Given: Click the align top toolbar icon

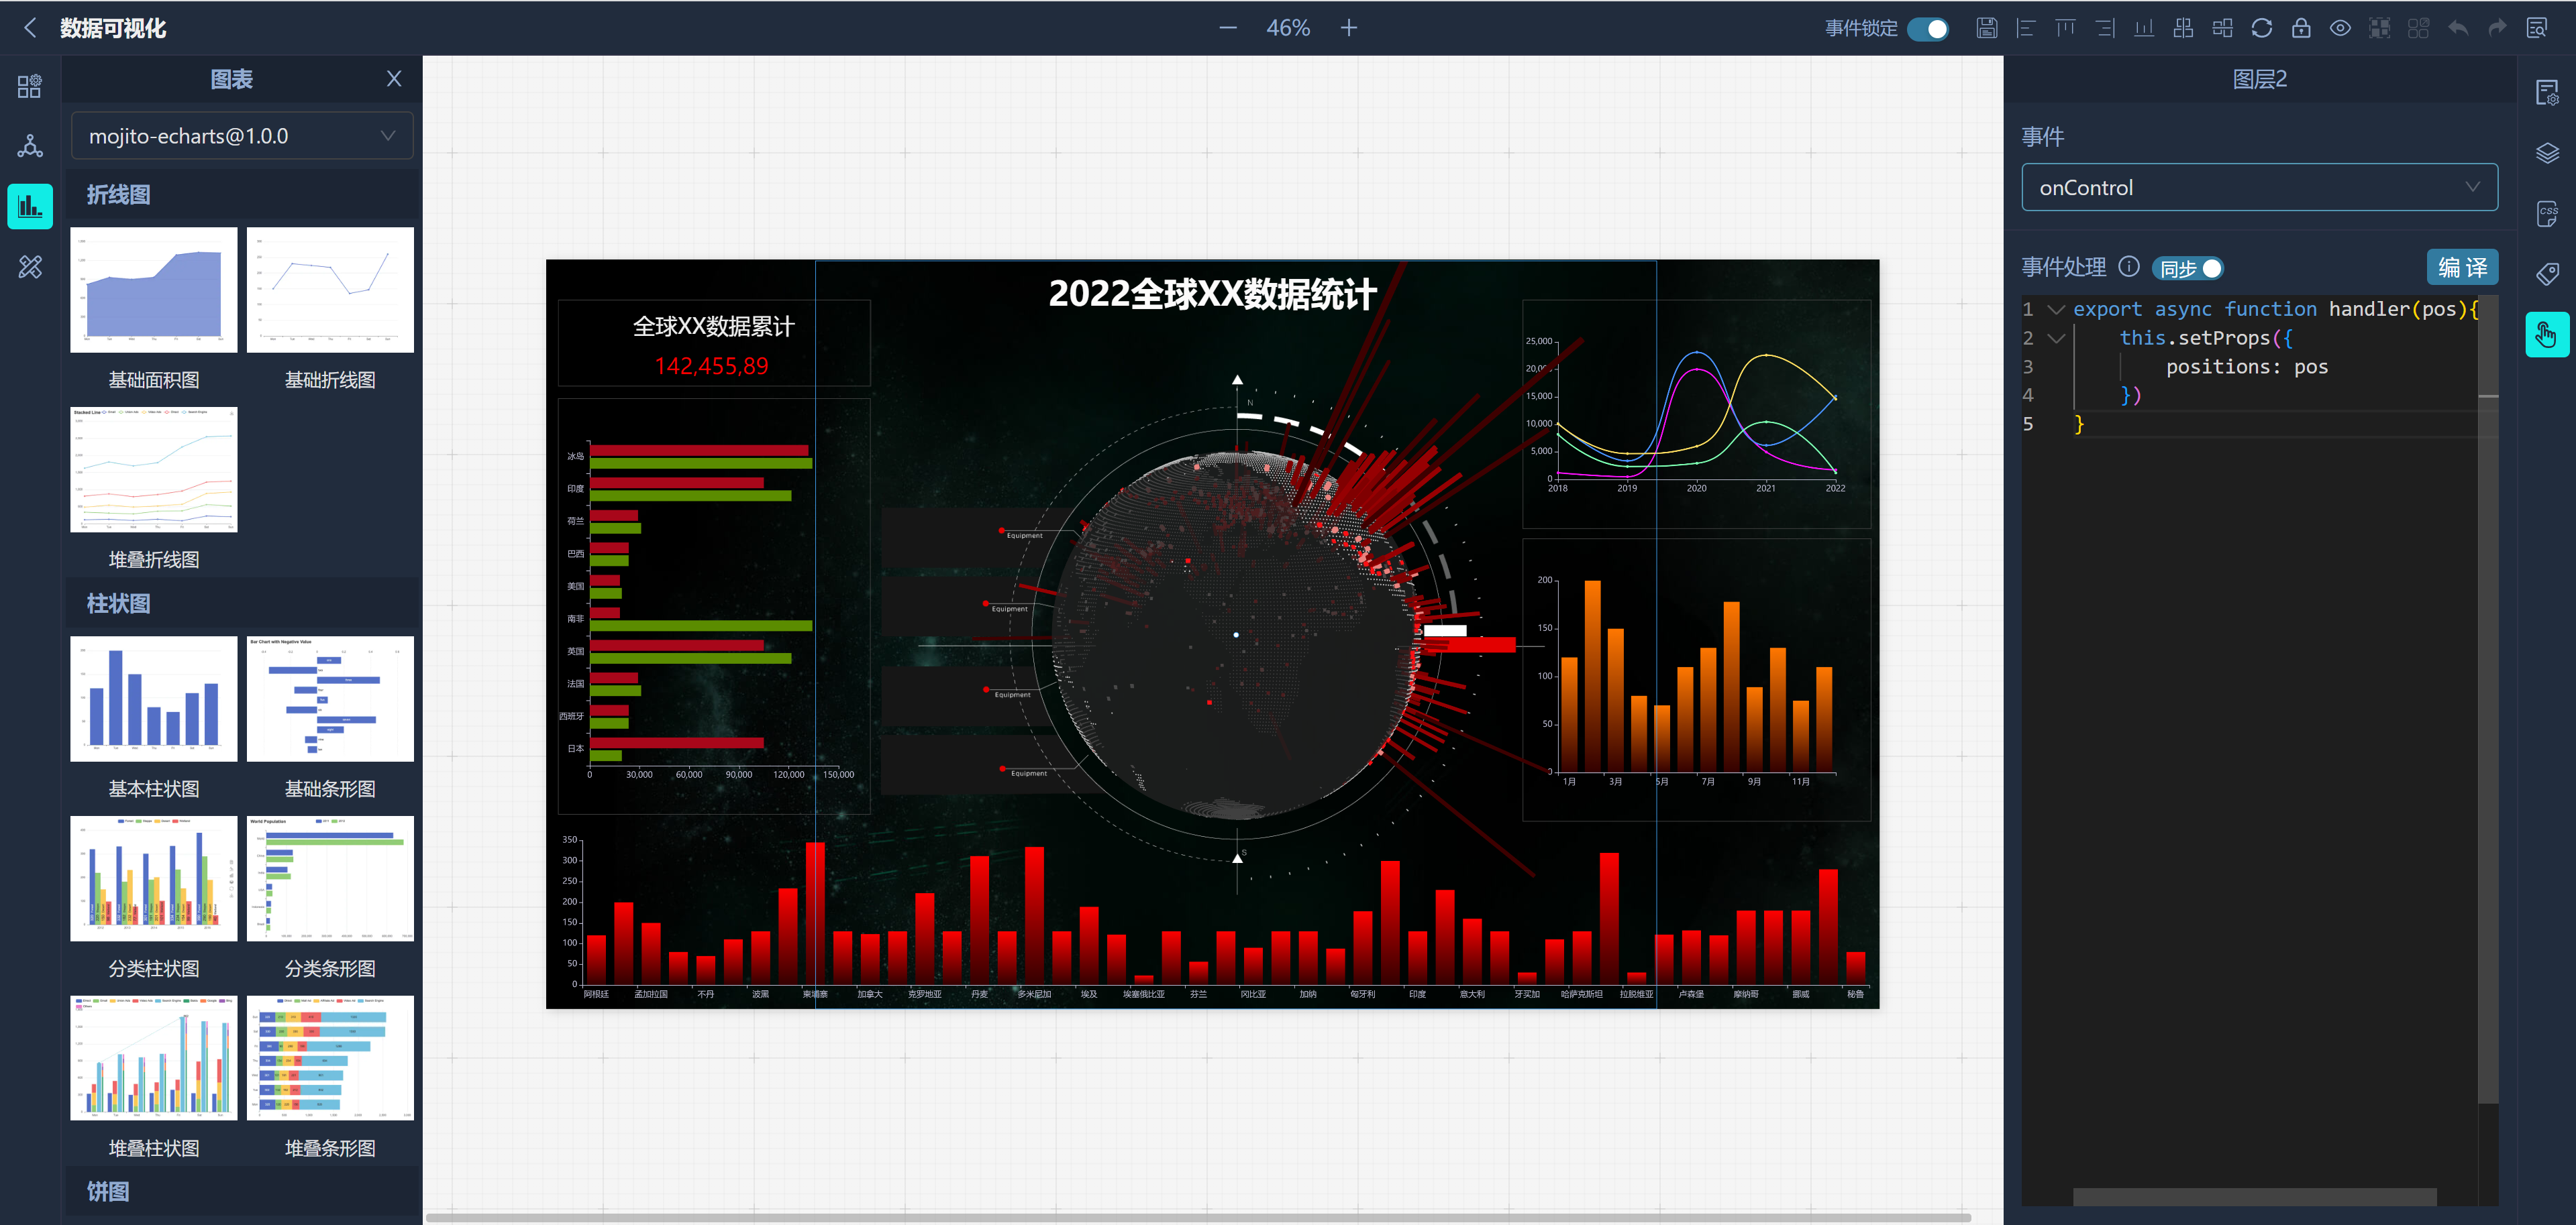Looking at the screenshot, I should click(2065, 28).
